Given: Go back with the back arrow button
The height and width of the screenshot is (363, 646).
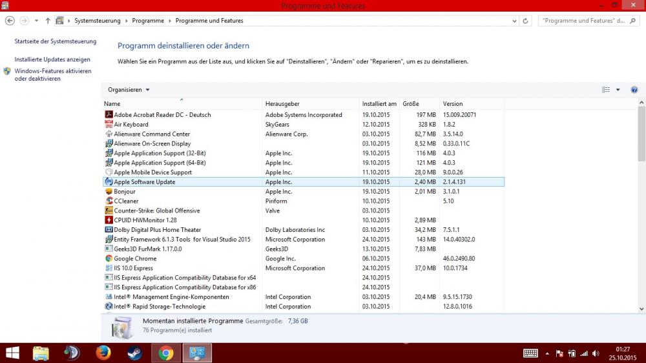Looking at the screenshot, I should tap(10, 21).
